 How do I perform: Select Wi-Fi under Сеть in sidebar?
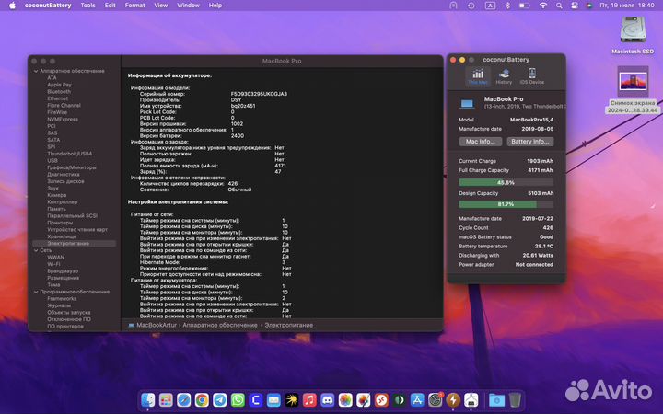point(53,264)
